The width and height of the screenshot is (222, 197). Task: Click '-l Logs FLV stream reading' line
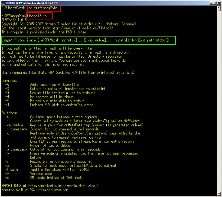70,141
